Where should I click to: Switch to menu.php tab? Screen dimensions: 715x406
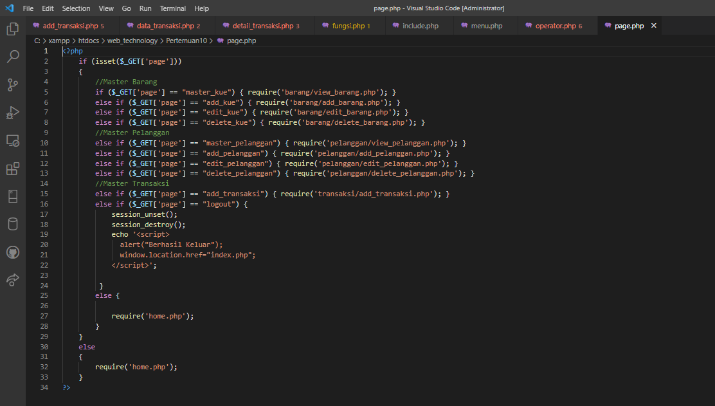pyautogui.click(x=486, y=26)
